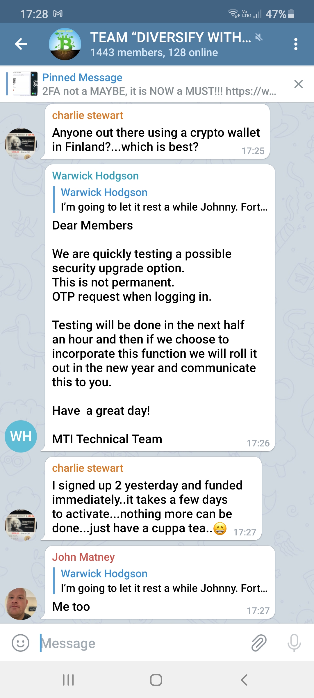Image resolution: width=314 pixels, height=698 pixels.
Task: Tap the paperclip attachment icon
Action: pyautogui.click(x=259, y=643)
